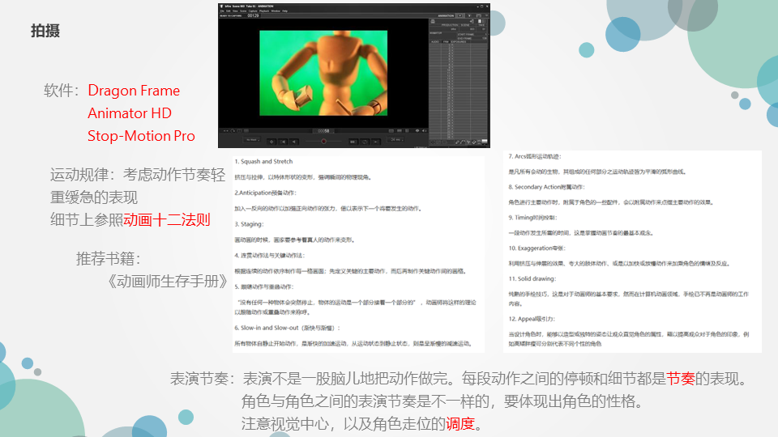The image size is (778, 437).
Task: Click the curve line icon under X-sheet
Action: coord(463,142)
